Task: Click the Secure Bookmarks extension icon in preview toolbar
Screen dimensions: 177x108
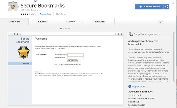Action: click(118, 34)
